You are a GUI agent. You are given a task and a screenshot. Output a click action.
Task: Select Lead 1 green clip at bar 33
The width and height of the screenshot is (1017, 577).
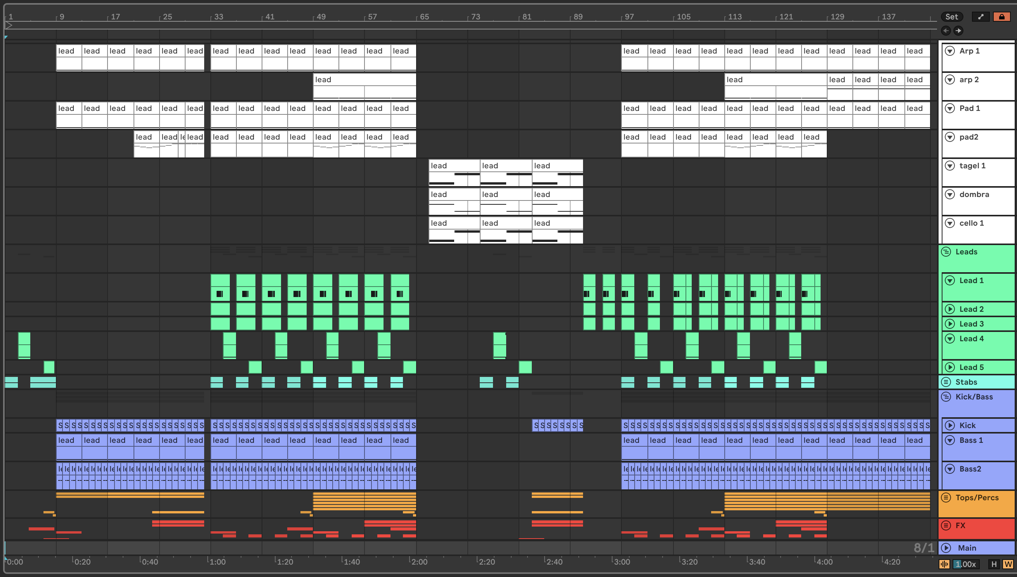tap(220, 287)
